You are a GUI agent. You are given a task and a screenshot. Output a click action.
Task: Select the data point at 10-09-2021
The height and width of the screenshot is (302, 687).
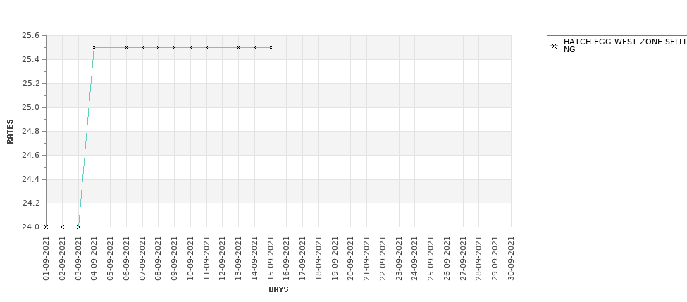pos(190,47)
